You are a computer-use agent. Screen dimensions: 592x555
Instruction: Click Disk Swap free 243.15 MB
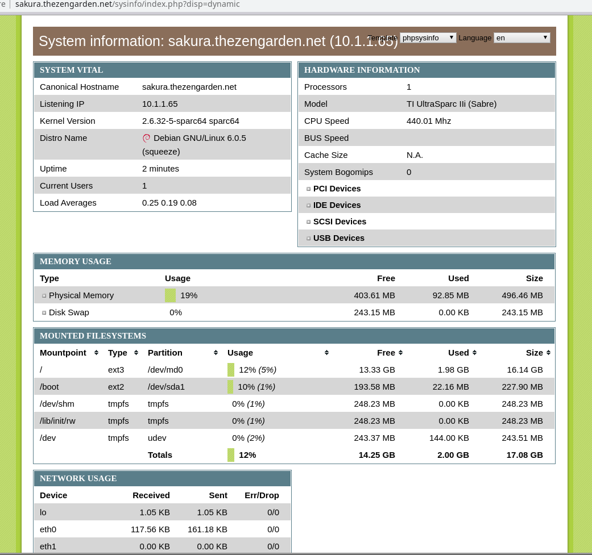click(375, 312)
